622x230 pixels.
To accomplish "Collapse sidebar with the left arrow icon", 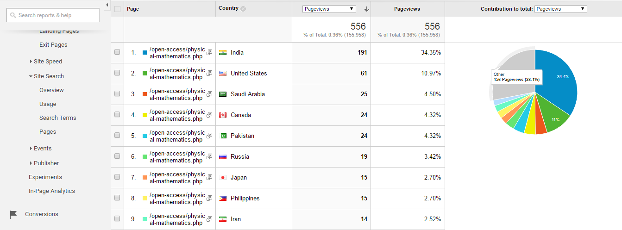I will 107,5.
